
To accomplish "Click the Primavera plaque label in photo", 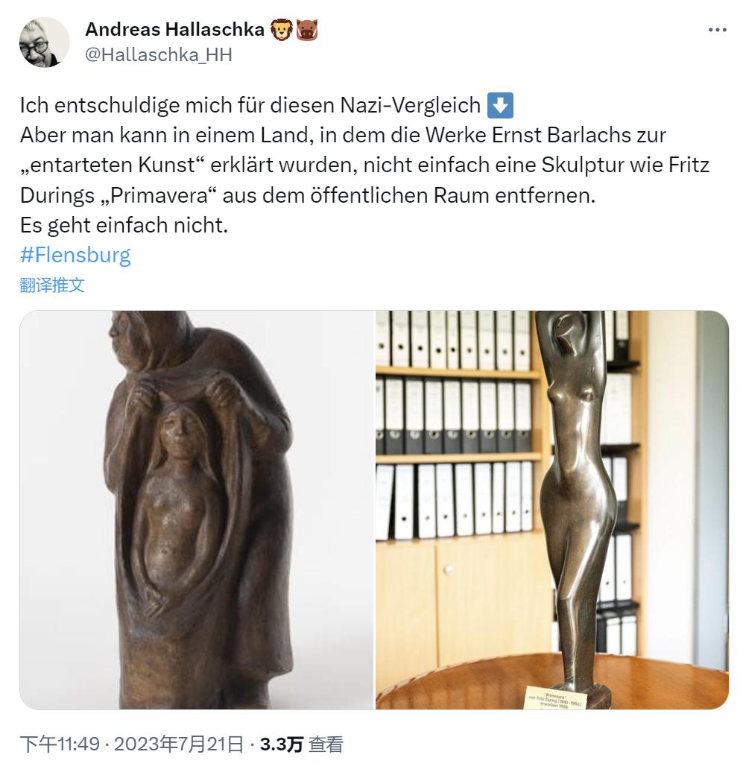I will (x=555, y=699).
